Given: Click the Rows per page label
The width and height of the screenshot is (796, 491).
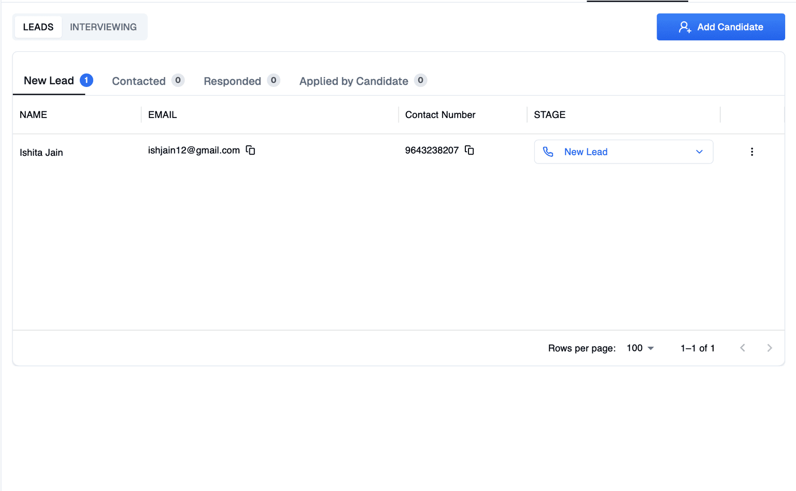Looking at the screenshot, I should tap(582, 348).
